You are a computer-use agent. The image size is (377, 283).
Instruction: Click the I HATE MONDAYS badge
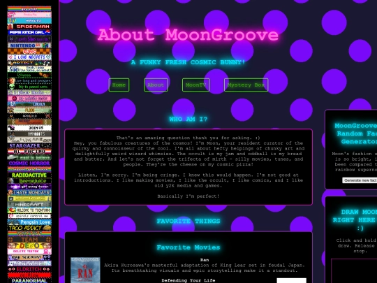click(x=29, y=193)
